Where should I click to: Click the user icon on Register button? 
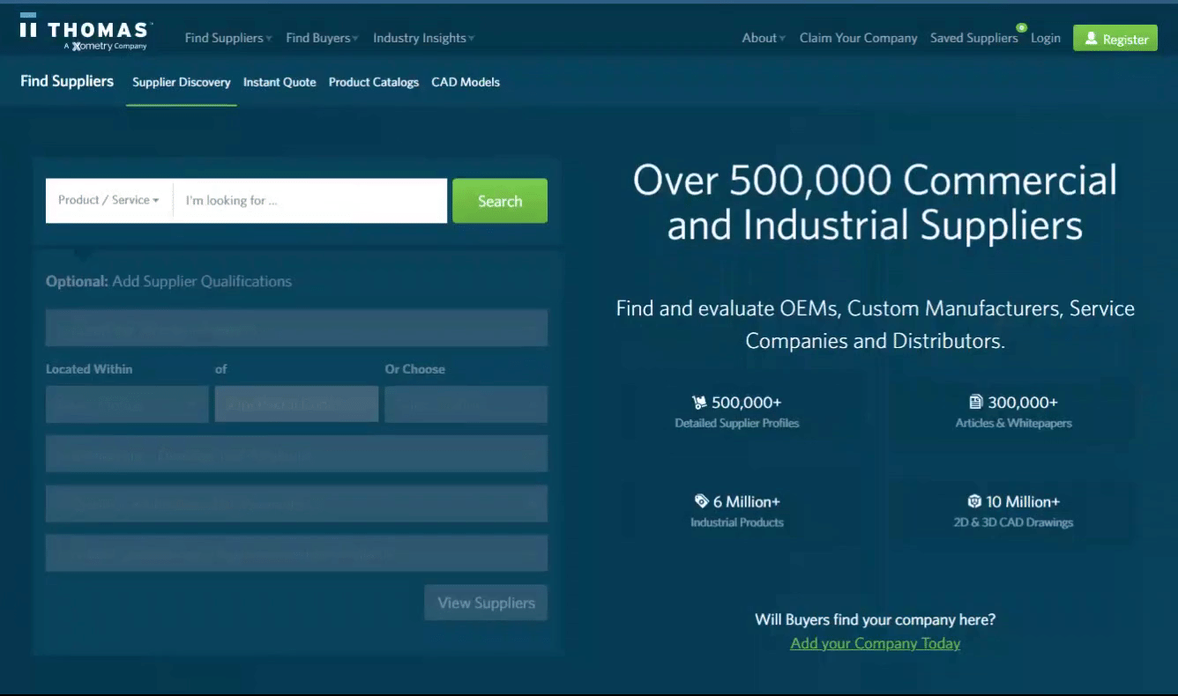[x=1091, y=39]
